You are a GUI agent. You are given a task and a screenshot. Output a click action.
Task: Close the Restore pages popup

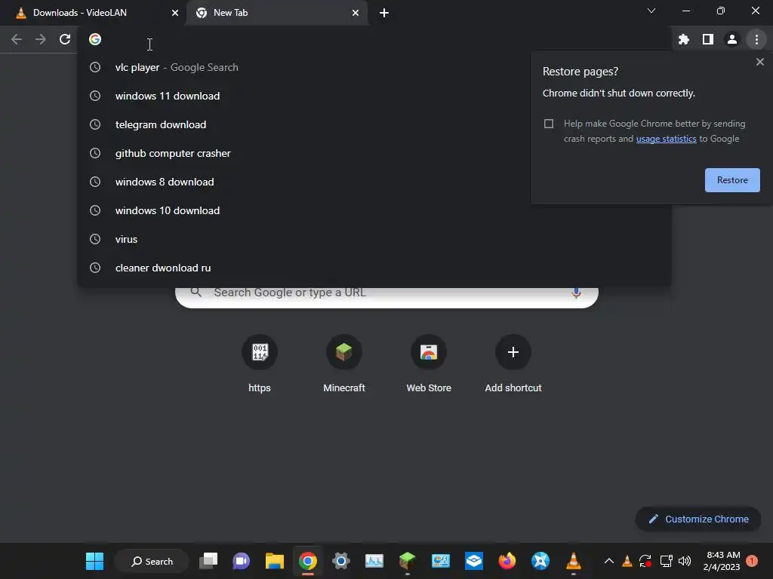coord(760,62)
